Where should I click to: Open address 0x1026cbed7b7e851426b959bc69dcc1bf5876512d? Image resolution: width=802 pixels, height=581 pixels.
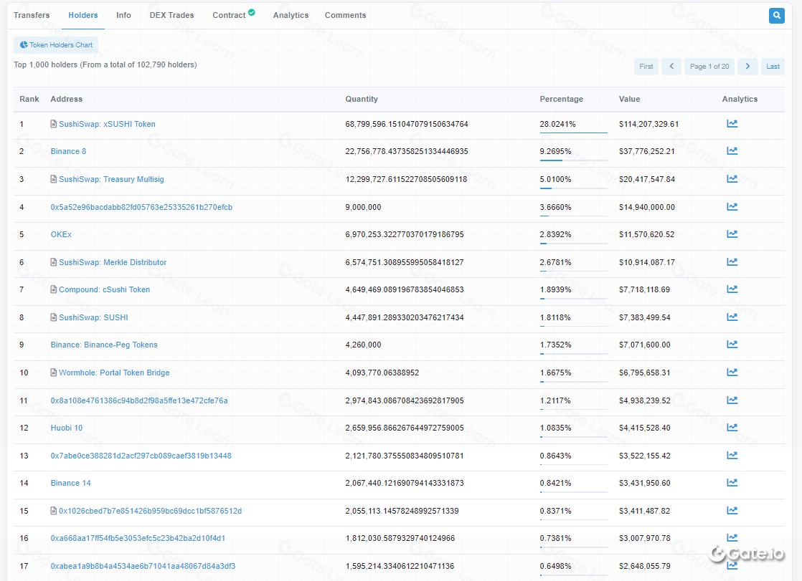click(151, 511)
